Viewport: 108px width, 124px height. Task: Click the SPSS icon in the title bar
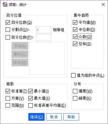tap(5, 4)
